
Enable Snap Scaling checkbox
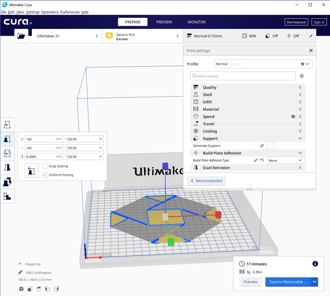click(45, 166)
